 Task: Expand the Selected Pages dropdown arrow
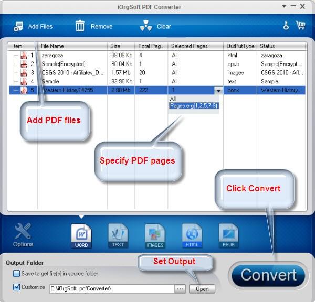pos(218,91)
